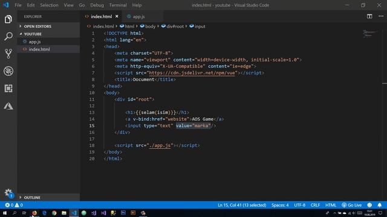Viewport: 387px width, 217px height.
Task: Click the taskbar clock
Action: point(369,213)
